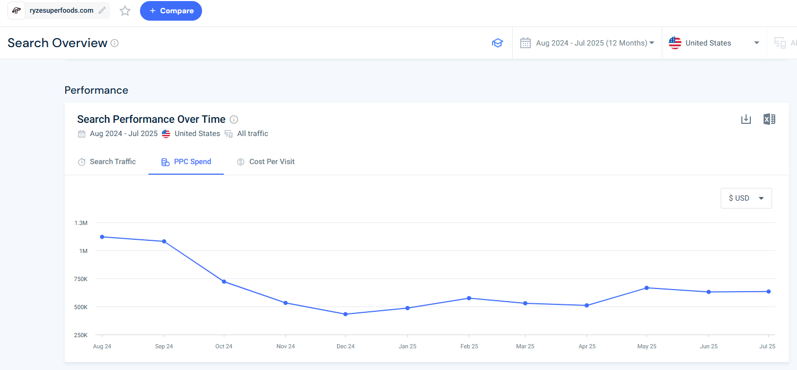The width and height of the screenshot is (797, 370).
Task: Export chart data to Excel
Action: click(x=769, y=119)
